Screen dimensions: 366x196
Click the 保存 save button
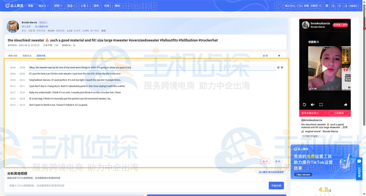tap(278, 161)
